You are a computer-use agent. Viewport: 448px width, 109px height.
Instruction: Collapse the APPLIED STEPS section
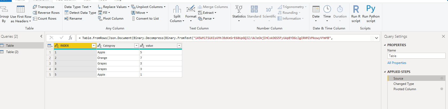click(385, 72)
